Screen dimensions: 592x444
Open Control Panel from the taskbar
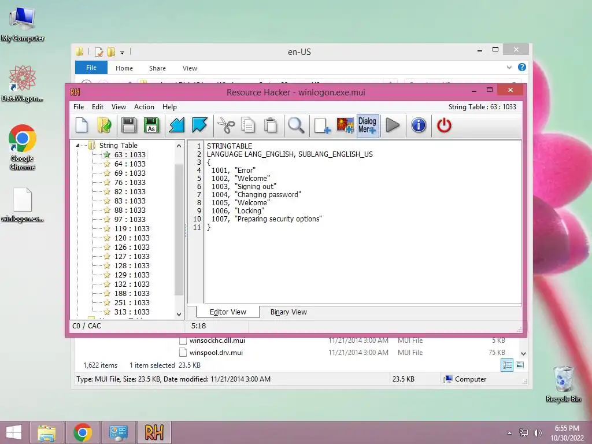tap(118, 432)
